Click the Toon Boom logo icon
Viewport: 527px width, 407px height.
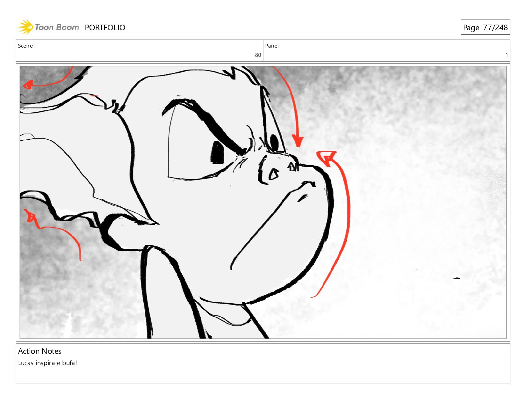[25, 27]
